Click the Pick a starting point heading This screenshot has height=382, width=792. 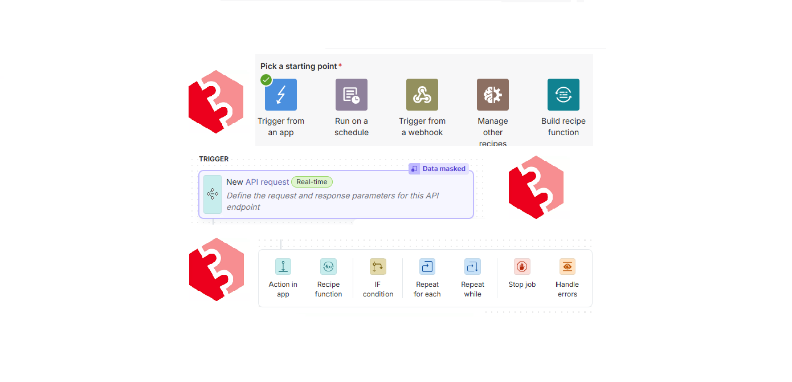point(297,66)
